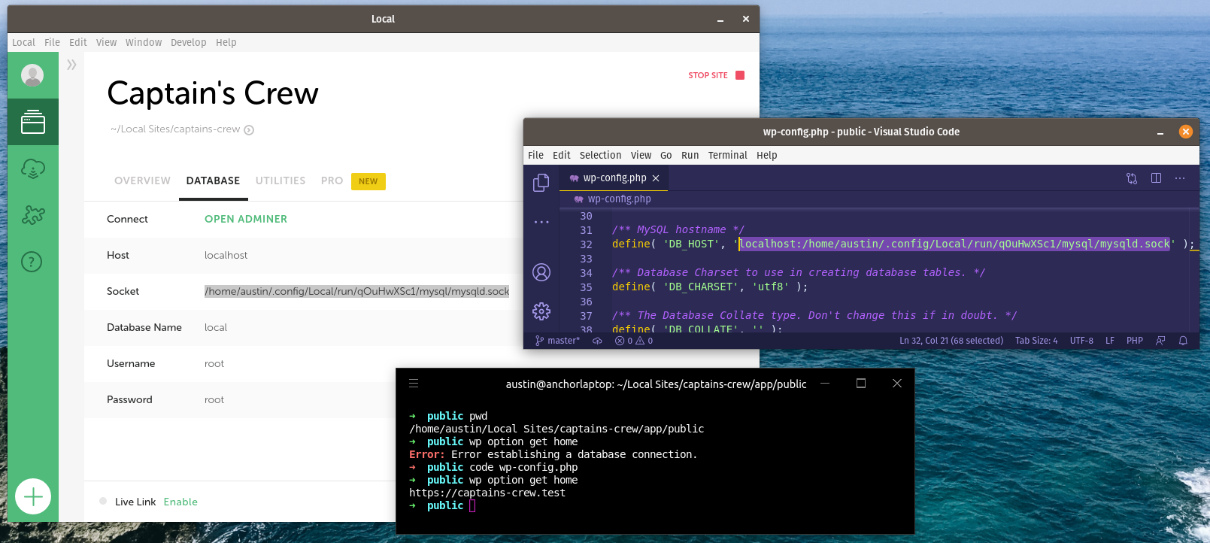The width and height of the screenshot is (1210, 543).
Task: Open the Add-ons puzzle icon in Local
Action: tap(32, 215)
